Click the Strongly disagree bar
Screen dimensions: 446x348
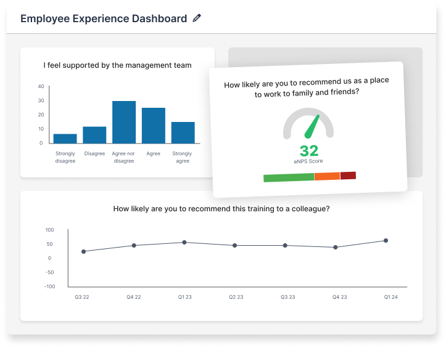[65, 139]
